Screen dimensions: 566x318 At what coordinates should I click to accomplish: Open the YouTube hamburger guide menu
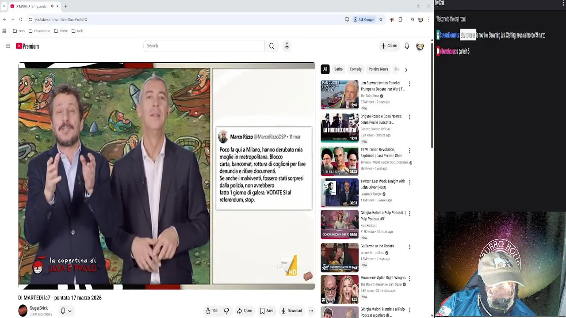pos(8,46)
